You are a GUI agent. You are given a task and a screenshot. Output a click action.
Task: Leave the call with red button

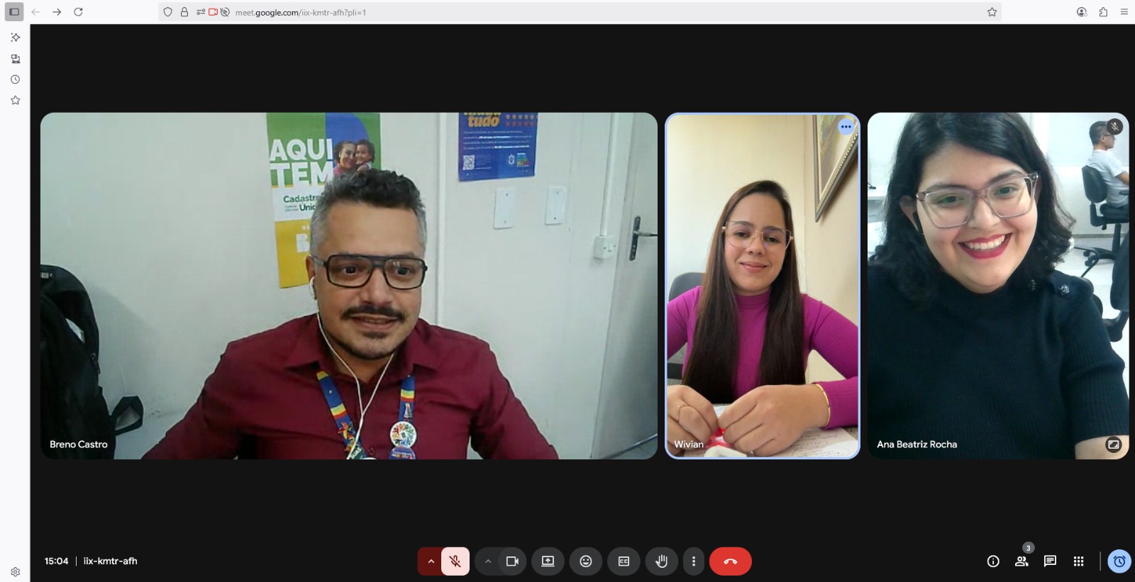point(730,561)
